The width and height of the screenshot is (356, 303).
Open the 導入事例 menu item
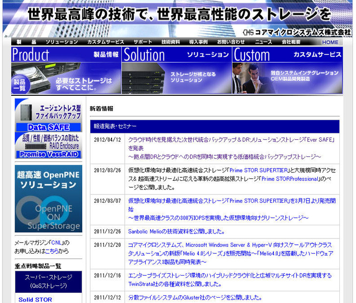[198, 42]
